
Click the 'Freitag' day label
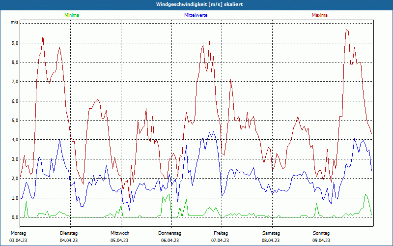pos(221,233)
